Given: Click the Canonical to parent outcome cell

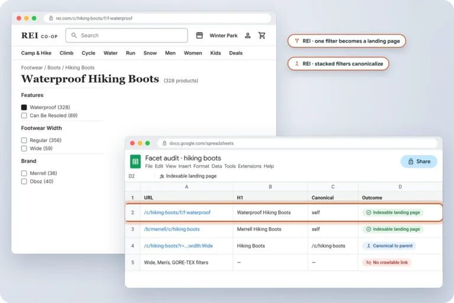Looking at the screenshot, I should (400, 246).
